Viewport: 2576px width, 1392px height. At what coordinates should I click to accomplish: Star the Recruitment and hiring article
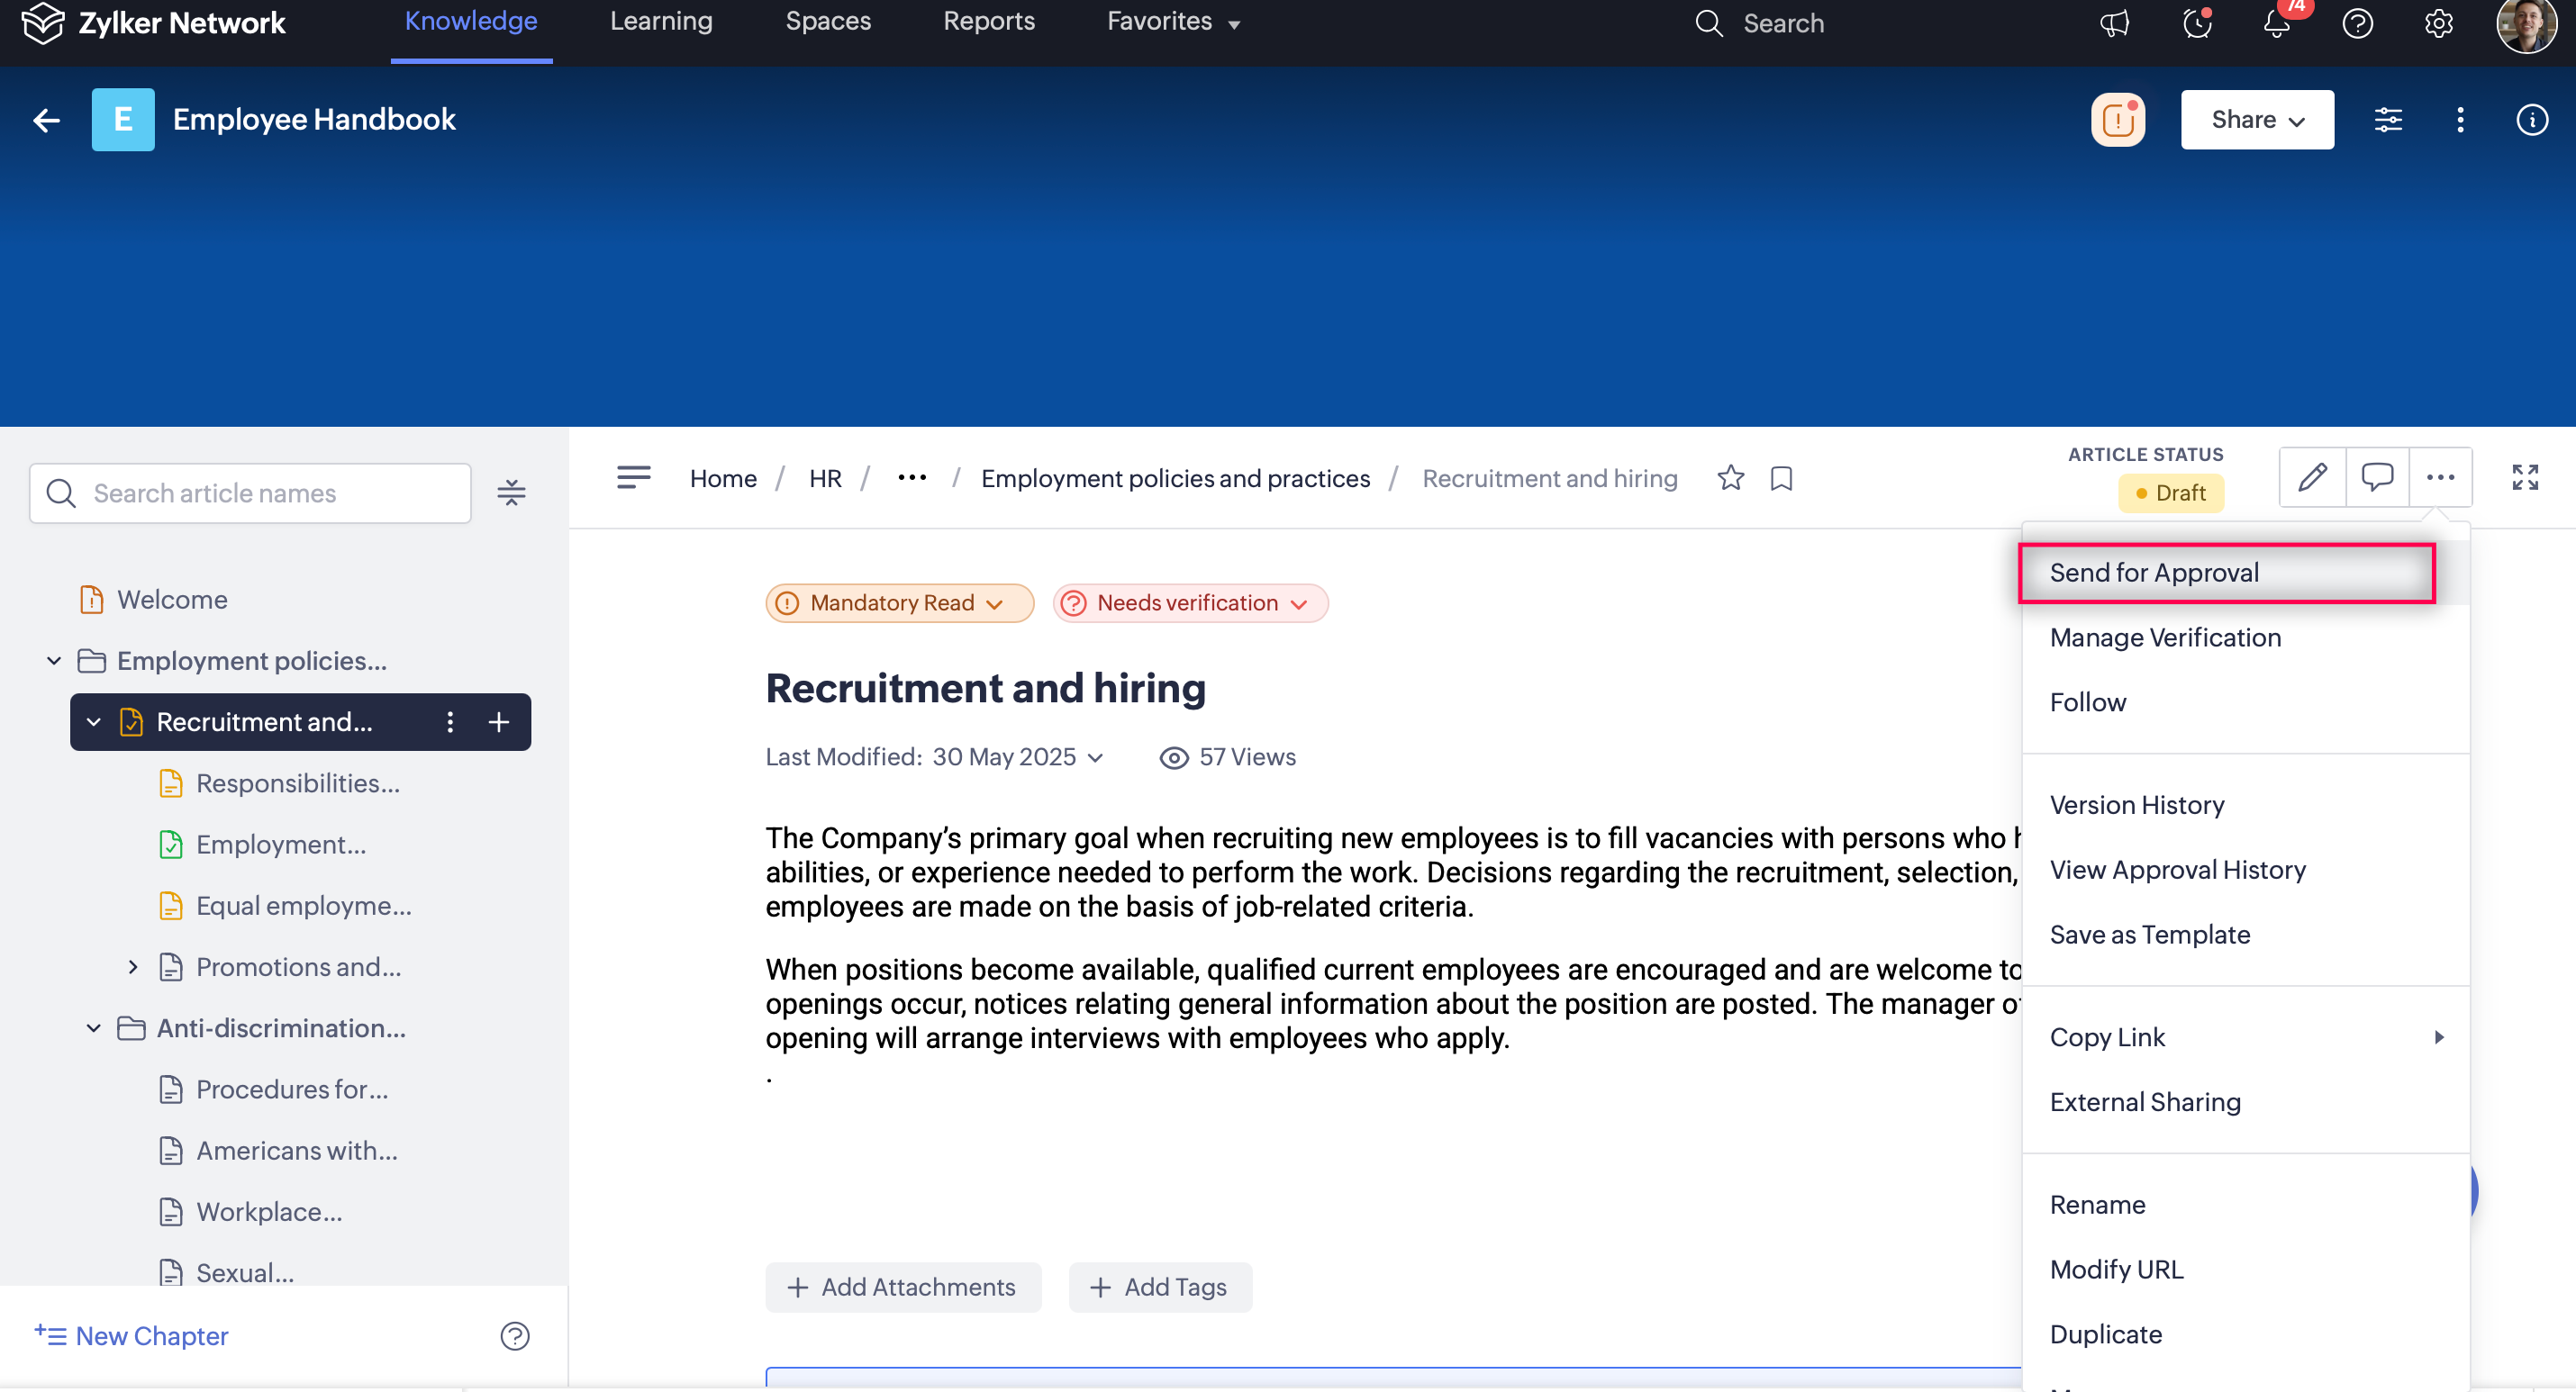click(1730, 478)
